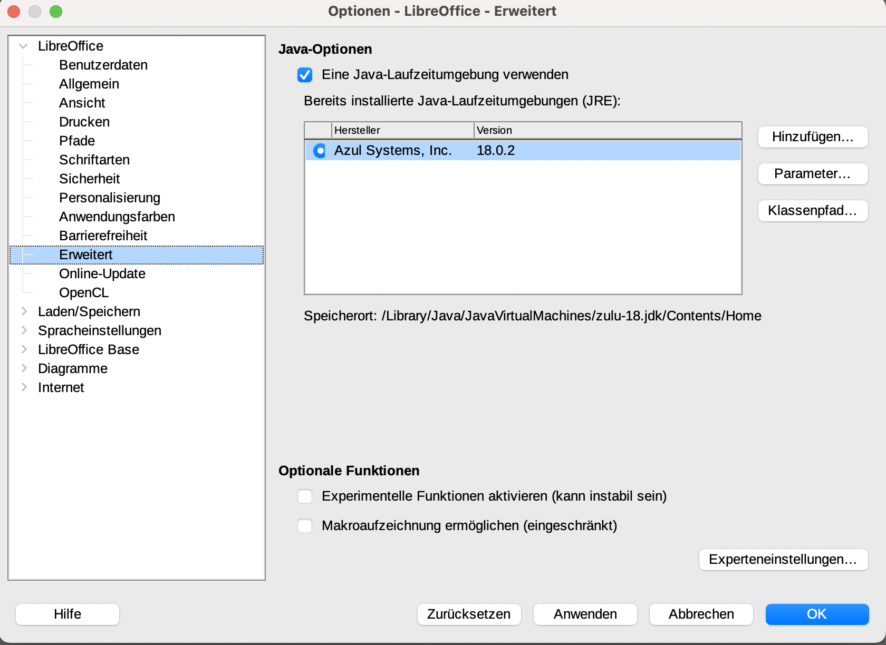The height and width of the screenshot is (645, 886).
Task: Open Schriftarten options
Action: (94, 160)
